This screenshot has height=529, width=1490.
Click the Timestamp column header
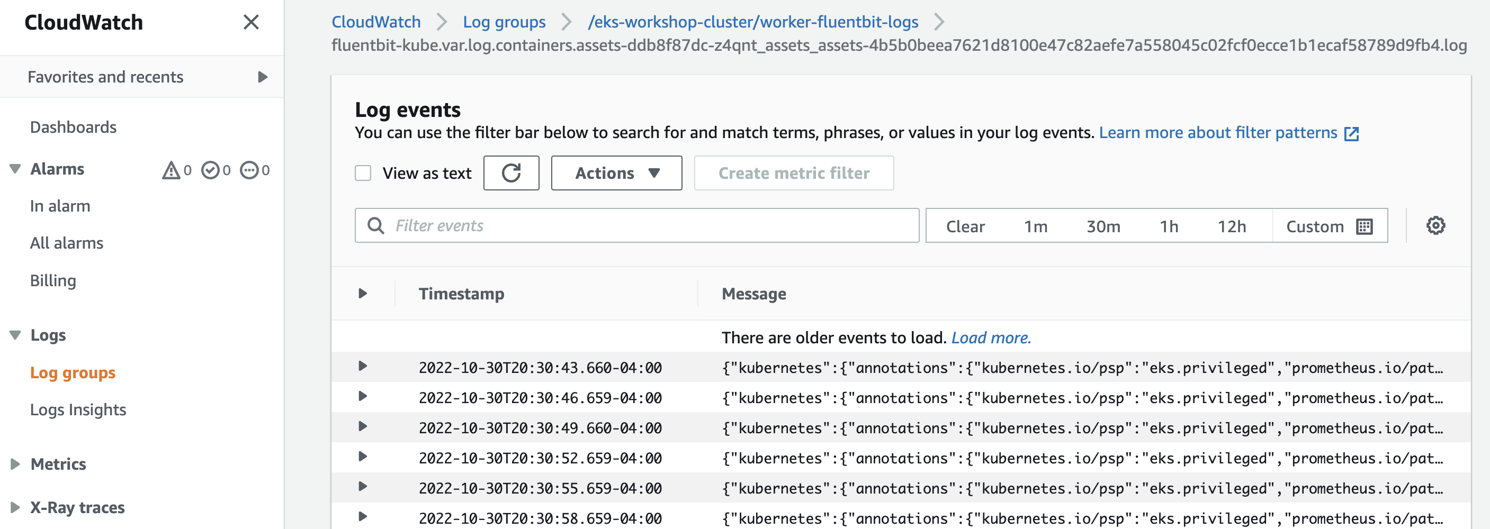(x=462, y=294)
